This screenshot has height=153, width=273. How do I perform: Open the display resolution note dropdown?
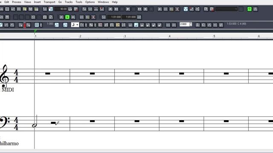(75, 25)
